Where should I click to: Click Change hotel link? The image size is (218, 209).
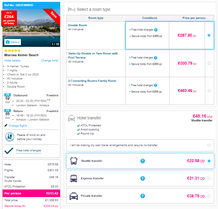(50, 60)
